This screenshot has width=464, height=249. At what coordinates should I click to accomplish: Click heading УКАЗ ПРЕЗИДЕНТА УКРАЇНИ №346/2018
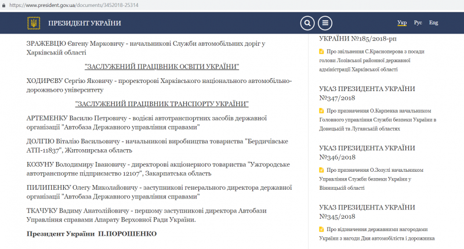coord(367,153)
